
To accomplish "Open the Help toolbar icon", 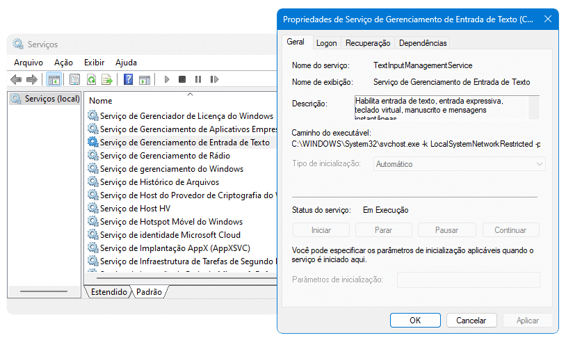I will [x=128, y=79].
